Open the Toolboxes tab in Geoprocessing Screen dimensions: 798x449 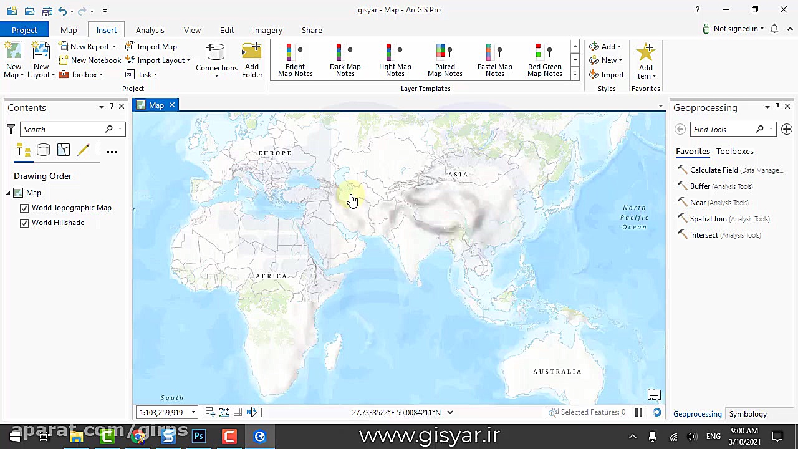[734, 151]
